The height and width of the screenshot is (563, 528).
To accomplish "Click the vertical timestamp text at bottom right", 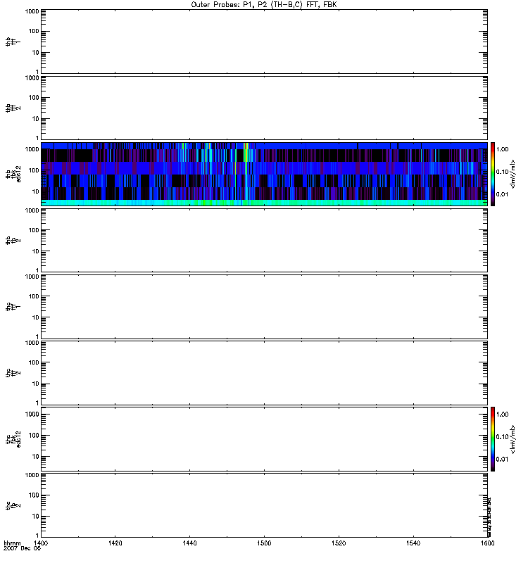I will coord(489,517).
